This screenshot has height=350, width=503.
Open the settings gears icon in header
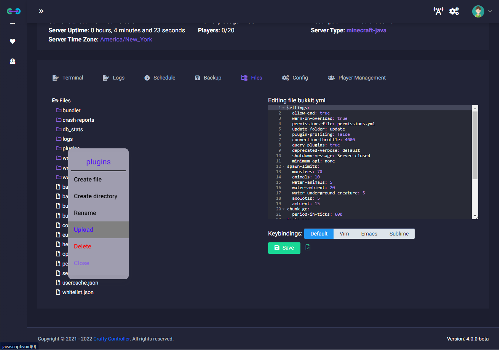(x=454, y=11)
